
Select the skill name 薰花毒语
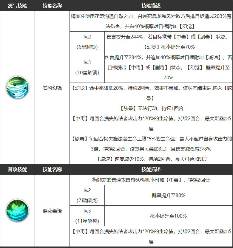pos(52,211)
